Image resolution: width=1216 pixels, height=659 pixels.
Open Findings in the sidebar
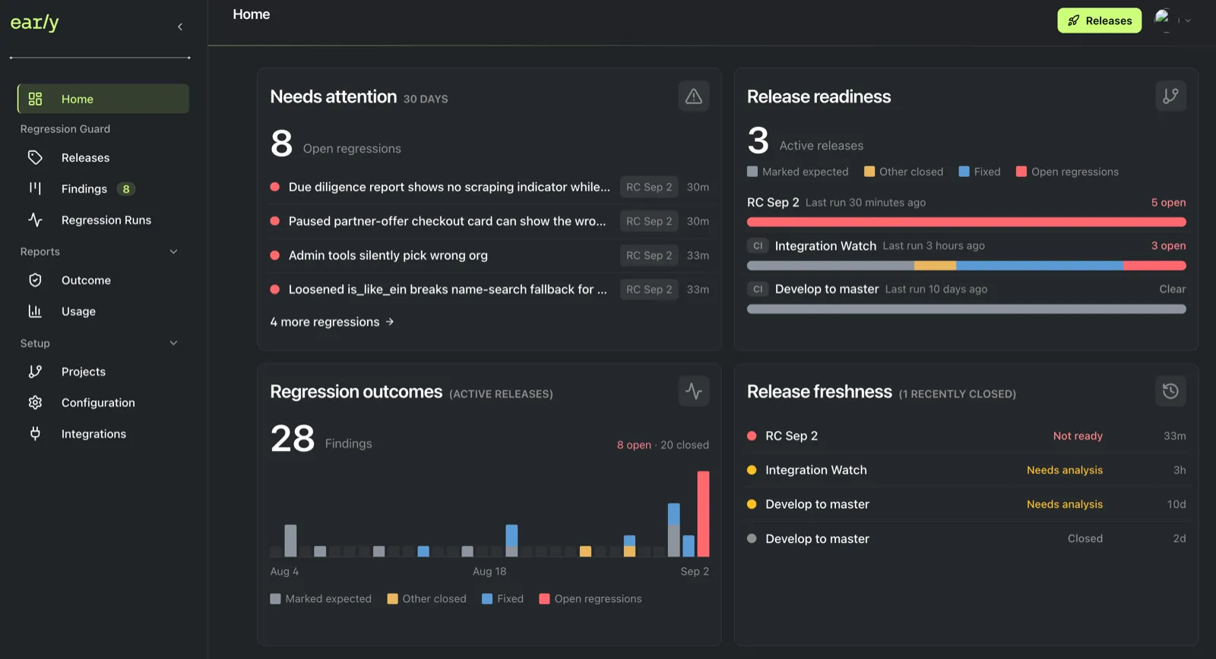click(x=103, y=188)
